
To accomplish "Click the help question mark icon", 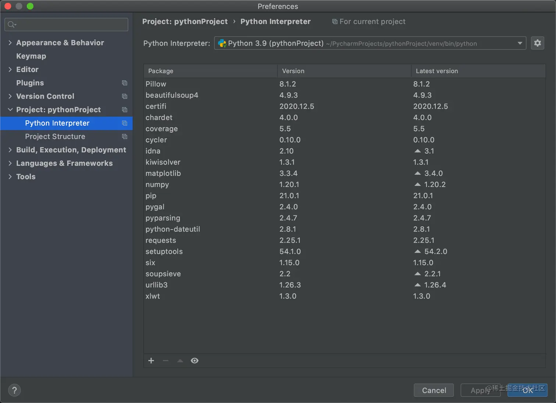I will 14,390.
